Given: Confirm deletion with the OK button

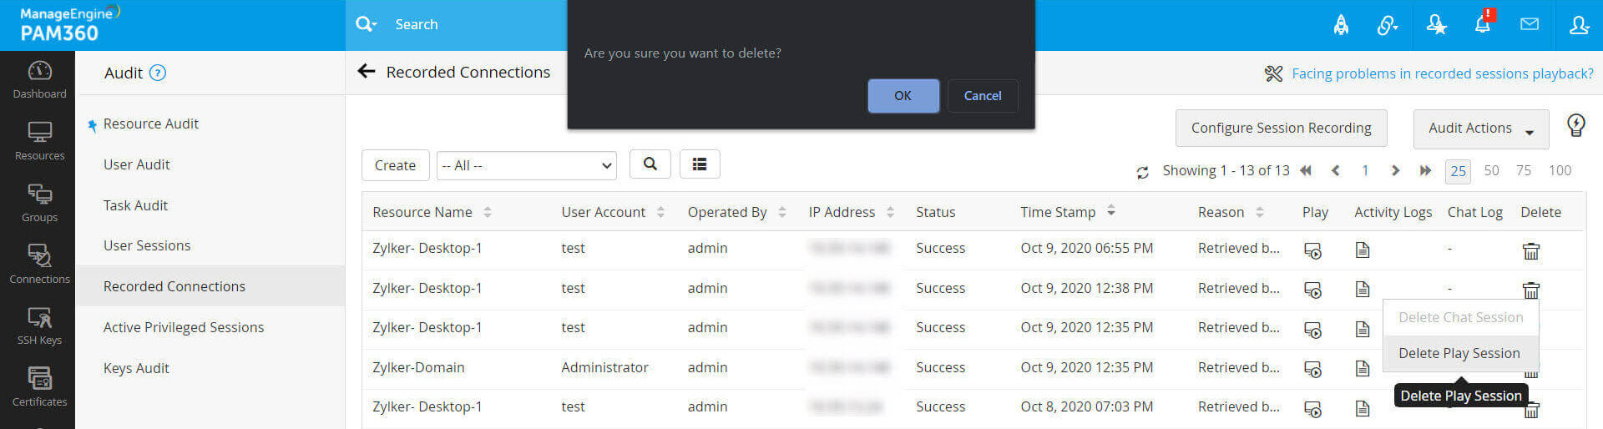Looking at the screenshot, I should point(903,96).
